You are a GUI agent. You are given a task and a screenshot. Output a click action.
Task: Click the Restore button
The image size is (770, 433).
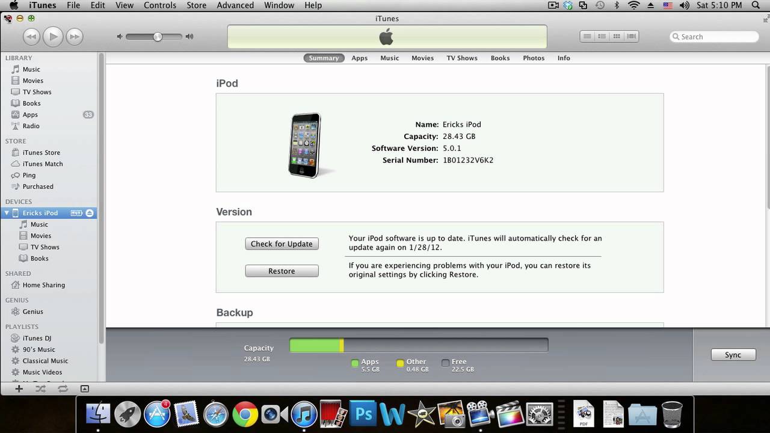pos(282,271)
